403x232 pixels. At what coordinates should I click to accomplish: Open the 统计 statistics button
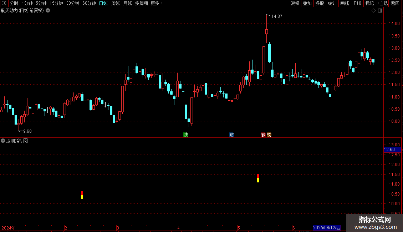point(332,3)
